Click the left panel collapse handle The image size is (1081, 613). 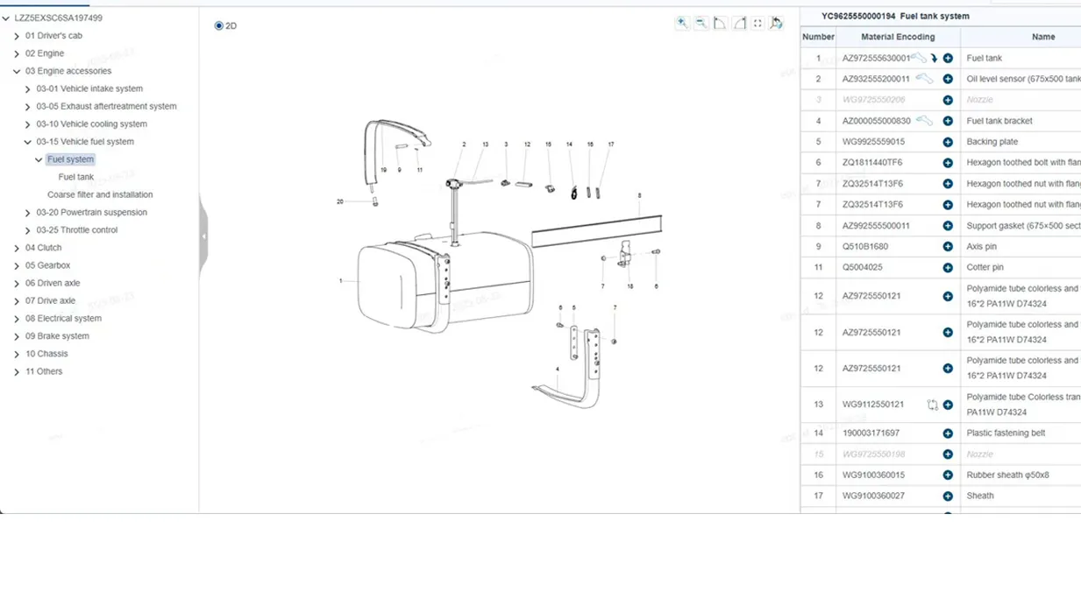(203, 236)
